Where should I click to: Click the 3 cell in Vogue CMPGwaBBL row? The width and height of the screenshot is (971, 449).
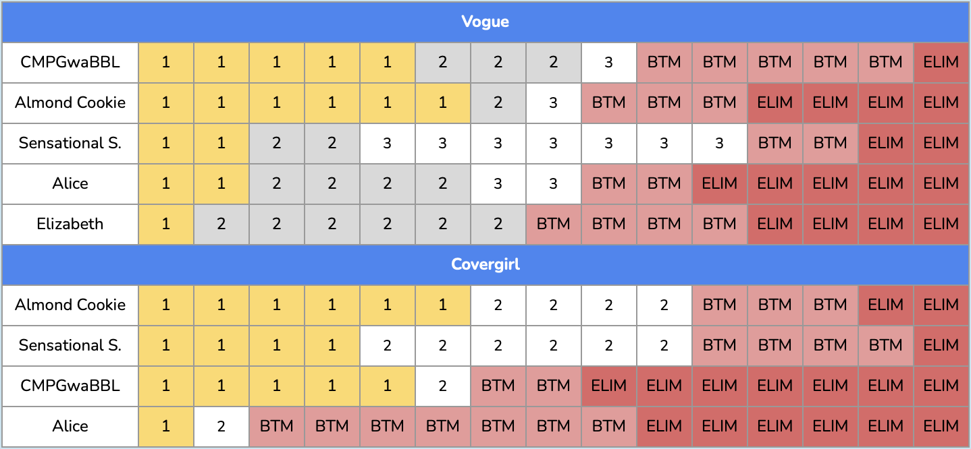[x=608, y=62]
